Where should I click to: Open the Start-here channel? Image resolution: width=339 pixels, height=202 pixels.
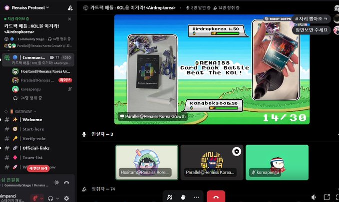click(x=33, y=129)
